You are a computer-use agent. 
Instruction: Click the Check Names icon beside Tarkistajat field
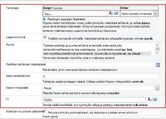111,13
